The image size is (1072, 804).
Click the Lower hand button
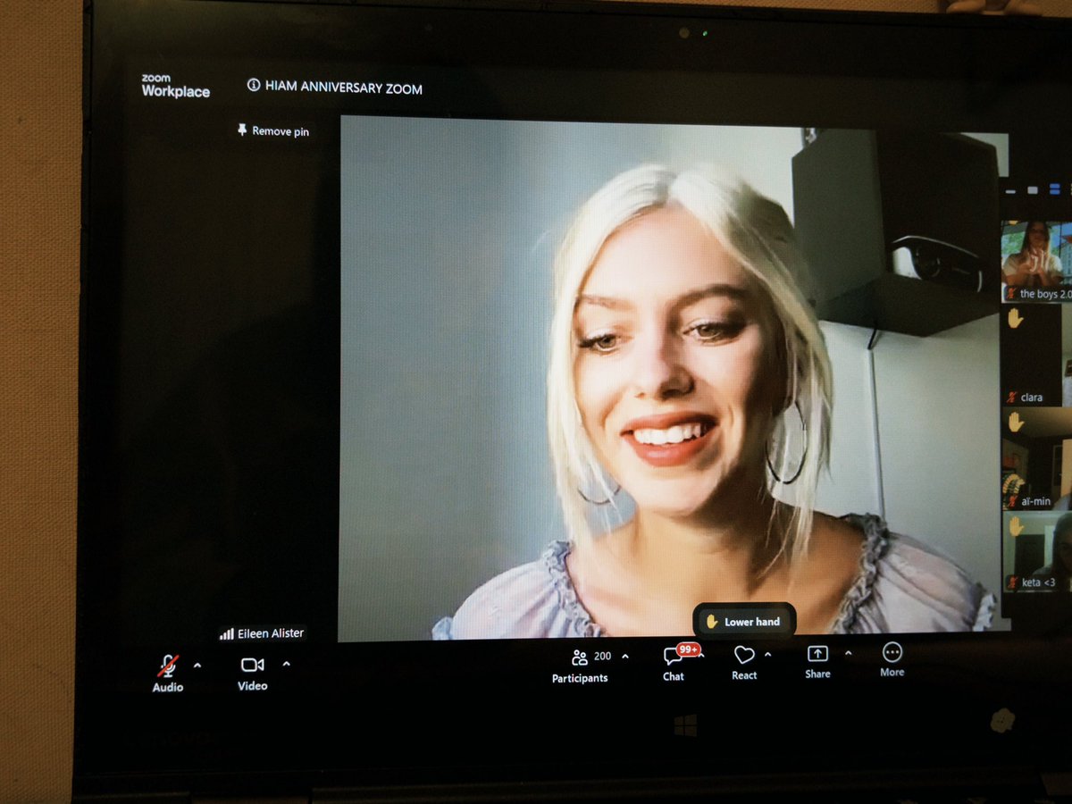pos(743,622)
